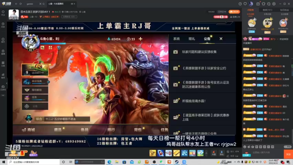Open the messages chat bubble icon in title bar

point(269,4)
